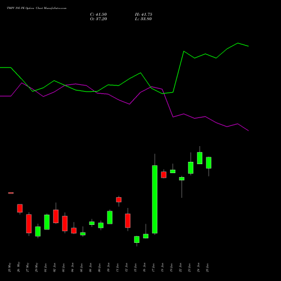Viewport: 281px width, 281px height.
Task: Click the 25 Jun date label on the axis
Action: (207, 268)
